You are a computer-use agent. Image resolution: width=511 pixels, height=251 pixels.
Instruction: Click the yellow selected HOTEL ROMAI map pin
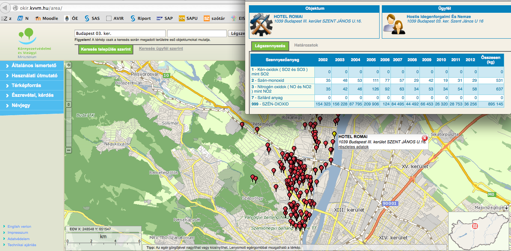coord(334,134)
